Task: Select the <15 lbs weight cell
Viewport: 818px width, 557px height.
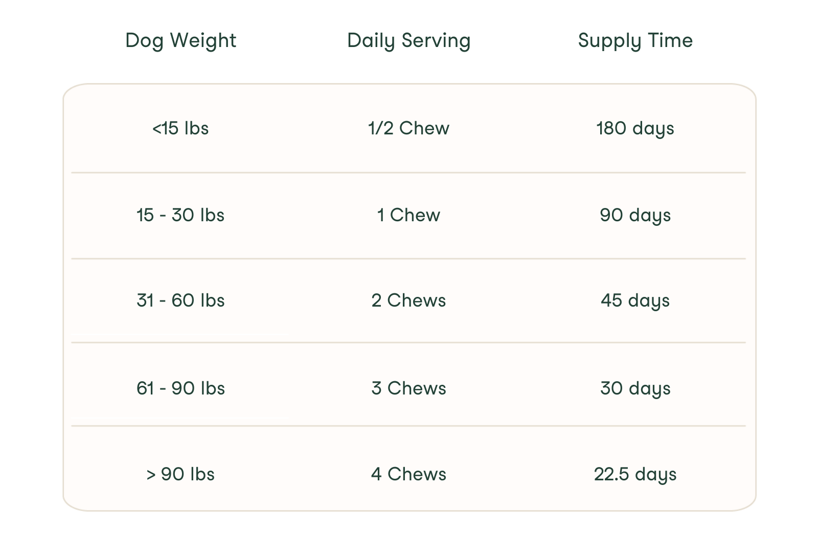Action: click(180, 128)
